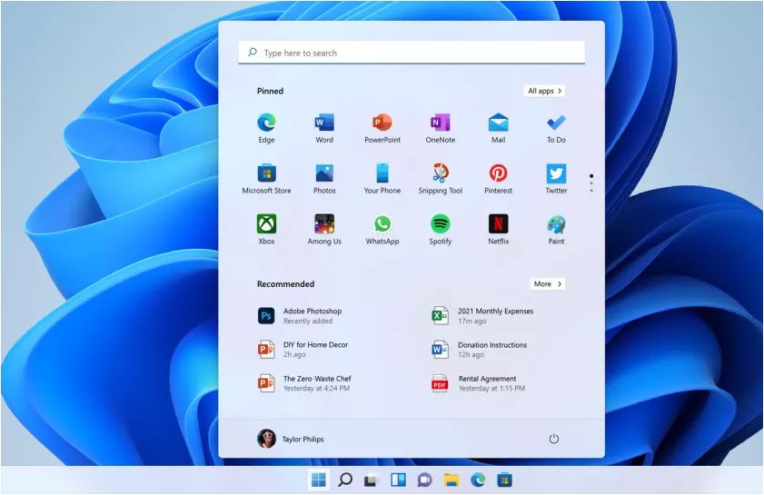Launch the Paint app
This screenshot has height=495, width=764.
(x=556, y=230)
